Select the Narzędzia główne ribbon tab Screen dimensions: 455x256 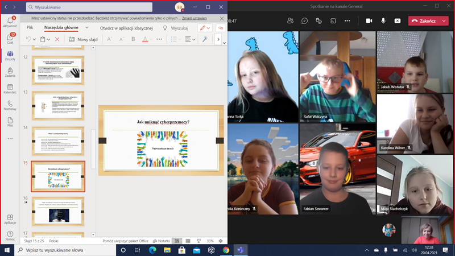click(60, 27)
